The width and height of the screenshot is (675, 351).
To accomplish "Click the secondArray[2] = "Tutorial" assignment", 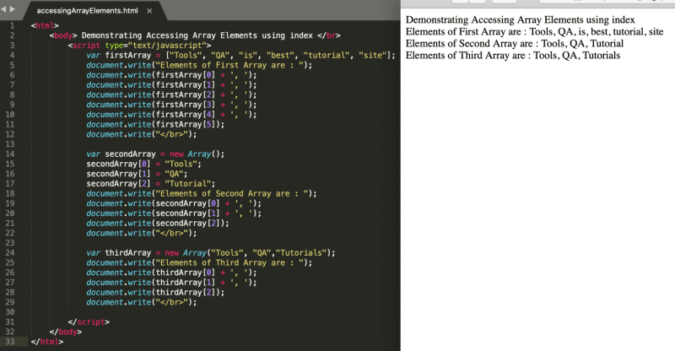I will (x=151, y=184).
